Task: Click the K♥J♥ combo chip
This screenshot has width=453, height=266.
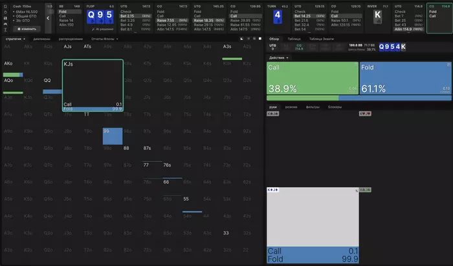Action: pyautogui.click(x=365, y=114)
